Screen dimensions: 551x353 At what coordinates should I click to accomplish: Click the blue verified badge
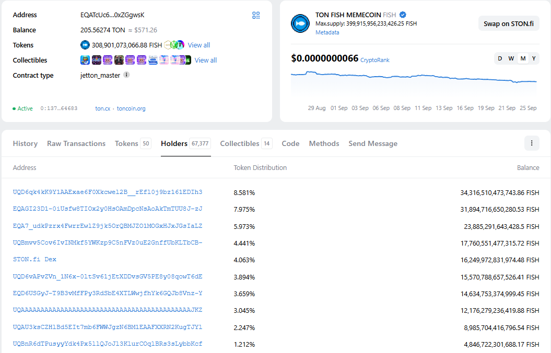pos(403,15)
